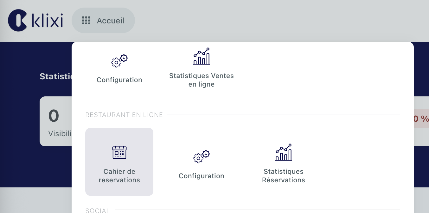Click the red 0 % badge
This screenshot has width=429, height=213.
(x=421, y=119)
